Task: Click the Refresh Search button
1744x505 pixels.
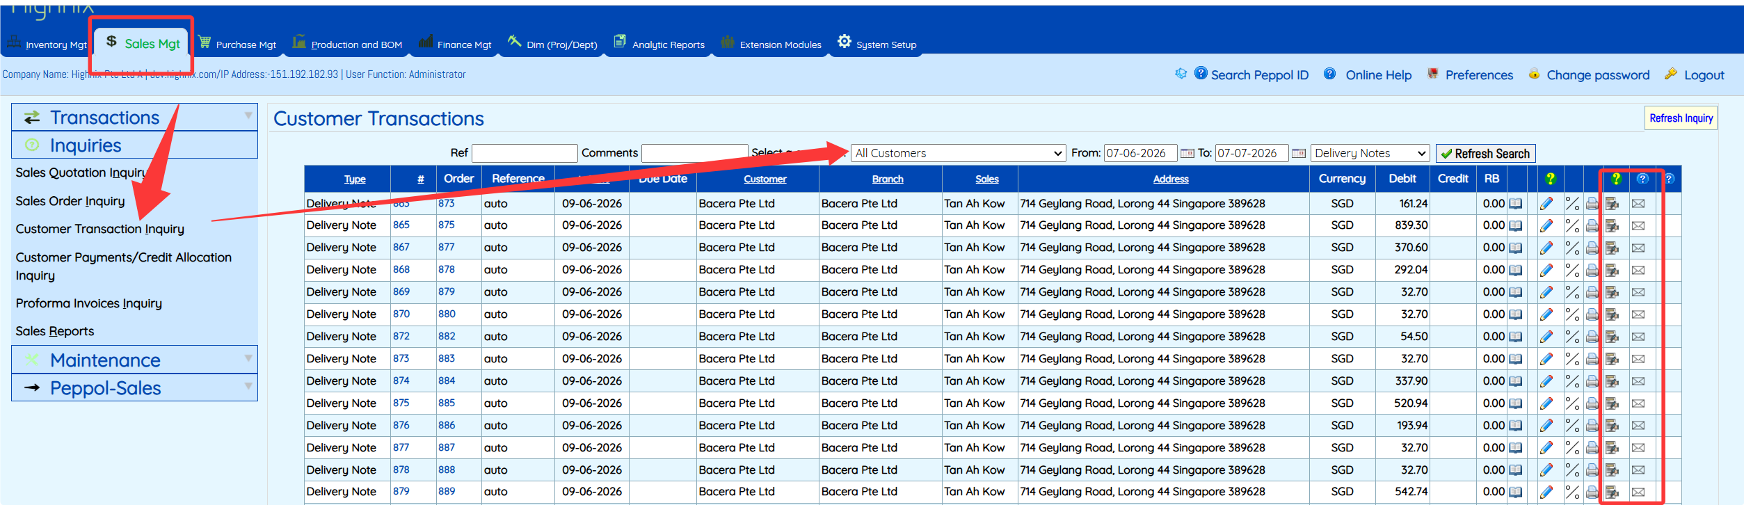Action: pos(1486,153)
